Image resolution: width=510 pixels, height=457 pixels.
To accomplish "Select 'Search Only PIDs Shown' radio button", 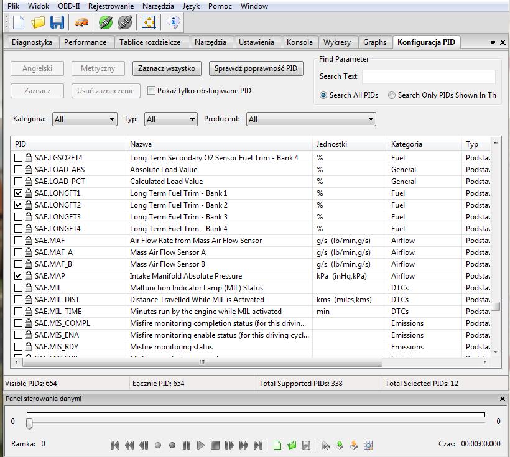I will tap(392, 95).
